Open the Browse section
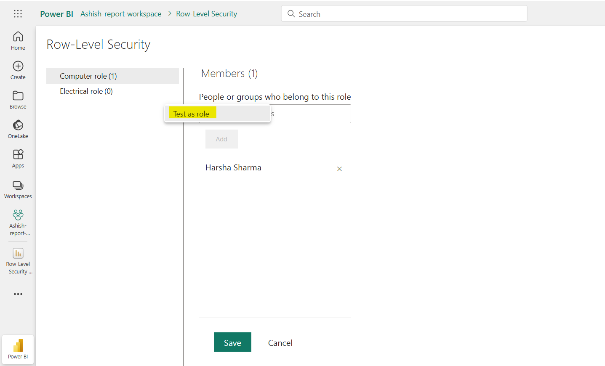Image resolution: width=605 pixels, height=366 pixels. click(18, 100)
